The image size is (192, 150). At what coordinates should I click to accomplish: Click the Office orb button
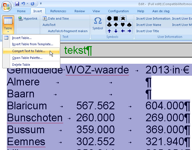point(6,6)
